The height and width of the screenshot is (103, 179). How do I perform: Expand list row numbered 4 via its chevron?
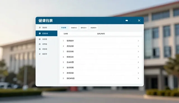pyautogui.click(x=138, y=57)
